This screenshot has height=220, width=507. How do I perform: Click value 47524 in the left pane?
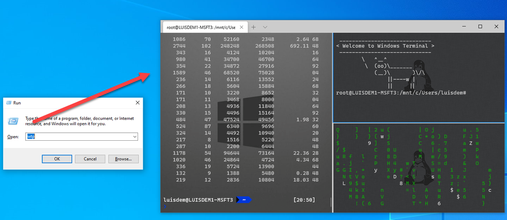pyautogui.click(x=230, y=119)
